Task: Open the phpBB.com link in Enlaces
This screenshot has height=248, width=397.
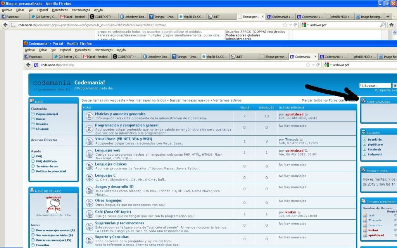Action: pyautogui.click(x=375, y=145)
